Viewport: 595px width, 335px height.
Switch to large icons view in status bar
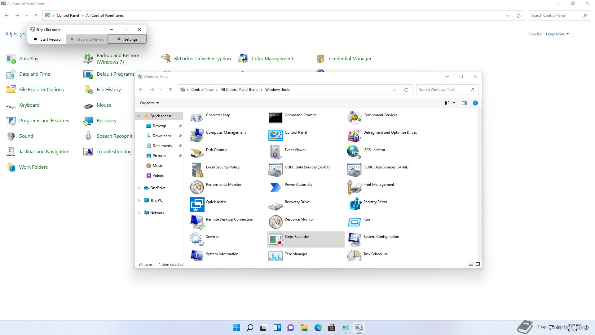[x=478, y=264]
